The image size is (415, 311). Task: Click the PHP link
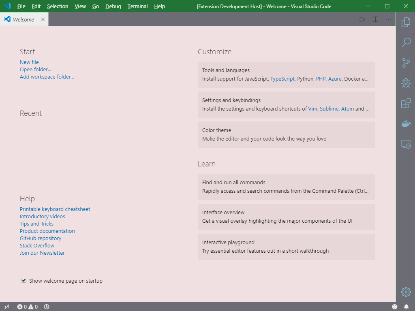coord(321,79)
